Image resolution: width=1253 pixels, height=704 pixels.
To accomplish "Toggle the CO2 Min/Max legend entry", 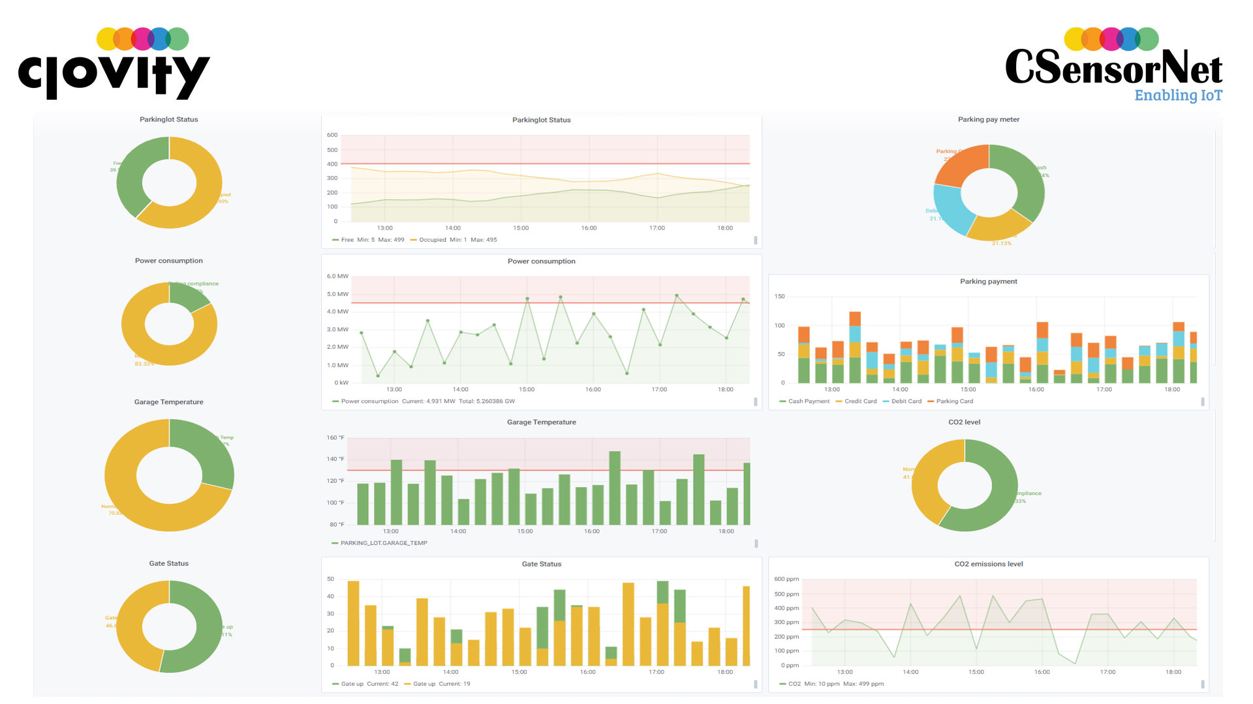I will pos(831,684).
